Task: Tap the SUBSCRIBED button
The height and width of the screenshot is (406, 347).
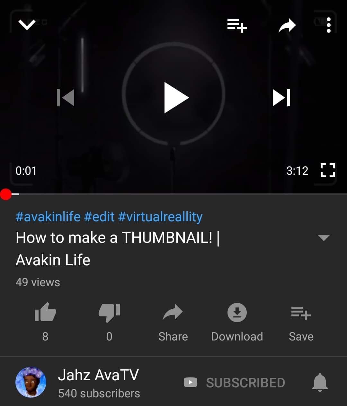Action: (235, 383)
